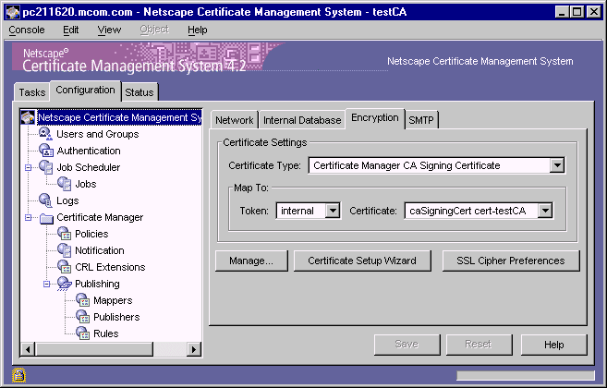Image resolution: width=607 pixels, height=388 pixels.
Task: Click the Job Scheduler icon in tree
Action: pyautogui.click(x=46, y=167)
